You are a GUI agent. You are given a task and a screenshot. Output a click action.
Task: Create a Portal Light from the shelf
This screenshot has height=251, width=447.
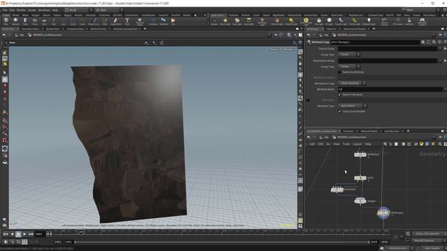pyautogui.click(x=354, y=22)
